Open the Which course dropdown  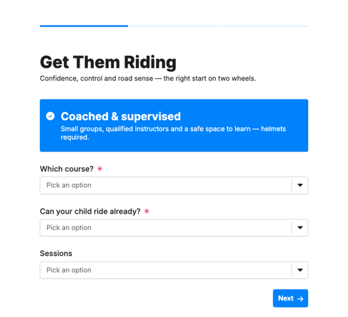(174, 185)
